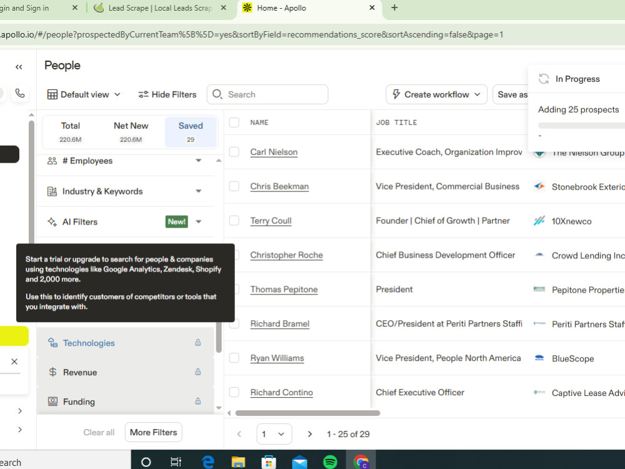Click the lock icon beside Technologies
The width and height of the screenshot is (625, 469).
click(197, 342)
